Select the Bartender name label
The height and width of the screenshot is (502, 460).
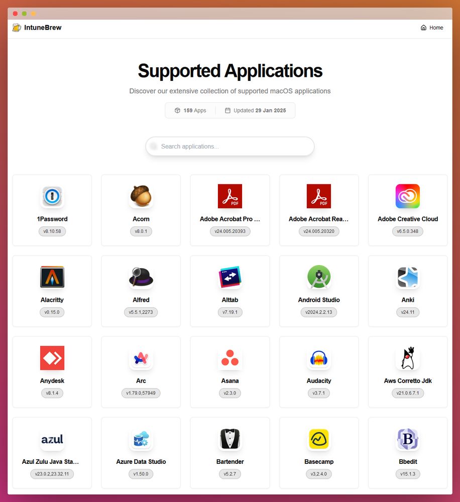(x=230, y=462)
